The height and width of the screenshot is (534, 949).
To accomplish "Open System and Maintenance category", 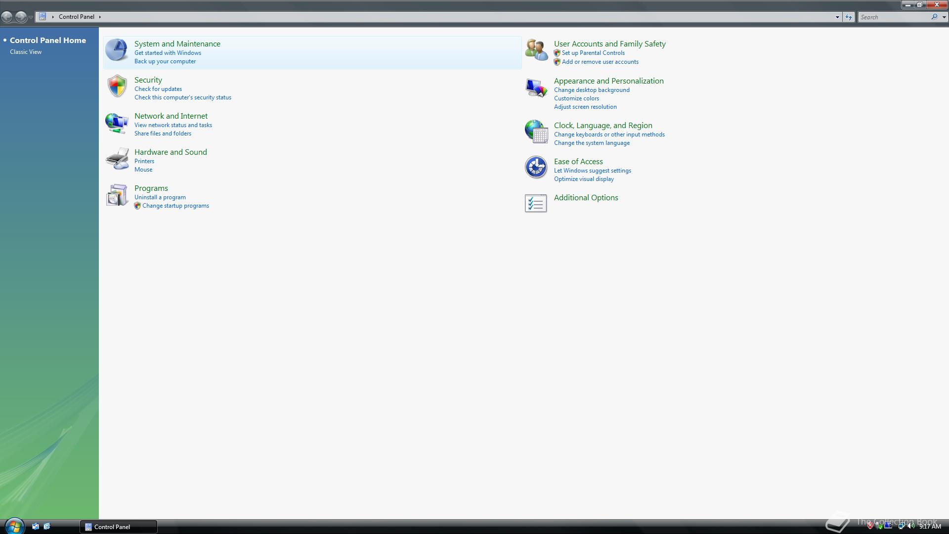I will click(x=177, y=44).
